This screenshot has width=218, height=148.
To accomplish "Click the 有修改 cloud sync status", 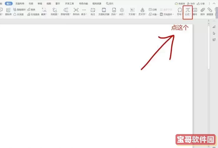I will click(x=180, y=4).
